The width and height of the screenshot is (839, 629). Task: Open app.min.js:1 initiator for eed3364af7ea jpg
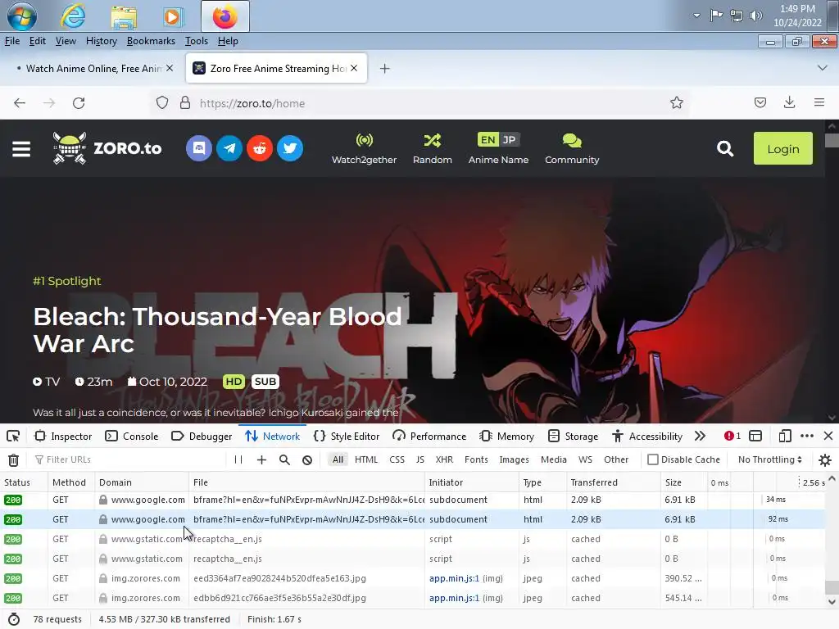tap(454, 579)
